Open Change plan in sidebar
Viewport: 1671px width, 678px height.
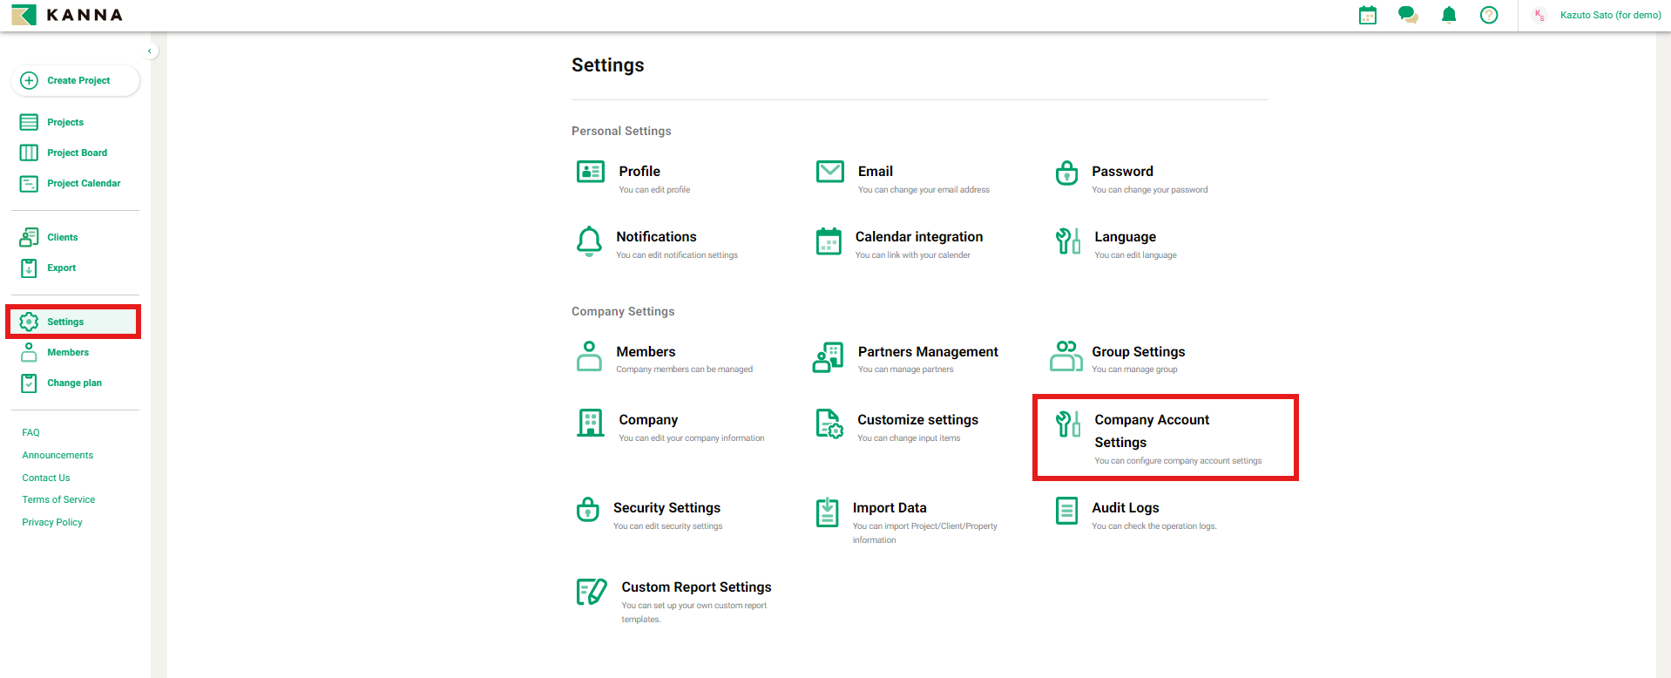point(74,383)
